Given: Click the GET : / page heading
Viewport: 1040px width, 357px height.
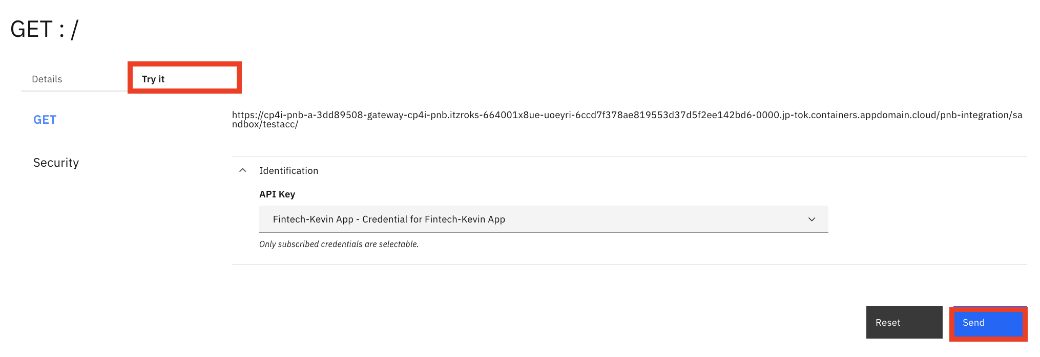Looking at the screenshot, I should [44, 29].
